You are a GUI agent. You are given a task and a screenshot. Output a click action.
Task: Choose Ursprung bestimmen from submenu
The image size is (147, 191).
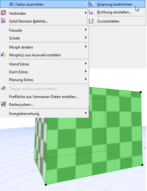[x=117, y=4]
